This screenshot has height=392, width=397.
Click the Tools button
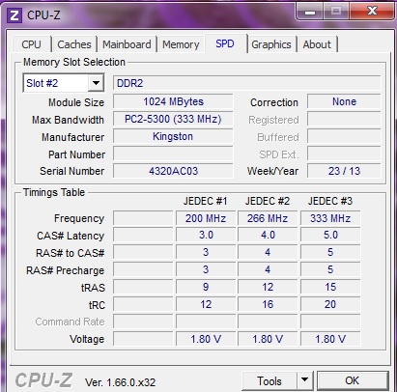(269, 380)
